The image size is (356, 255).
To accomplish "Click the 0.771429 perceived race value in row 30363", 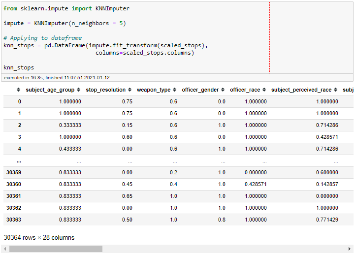I will tap(327, 220).
